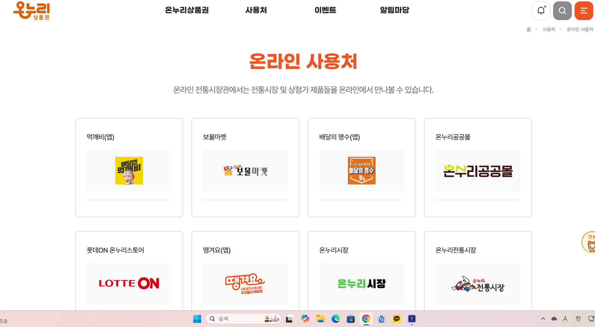
Task: Click the 땡겨요 logo image
Action: [245, 284]
